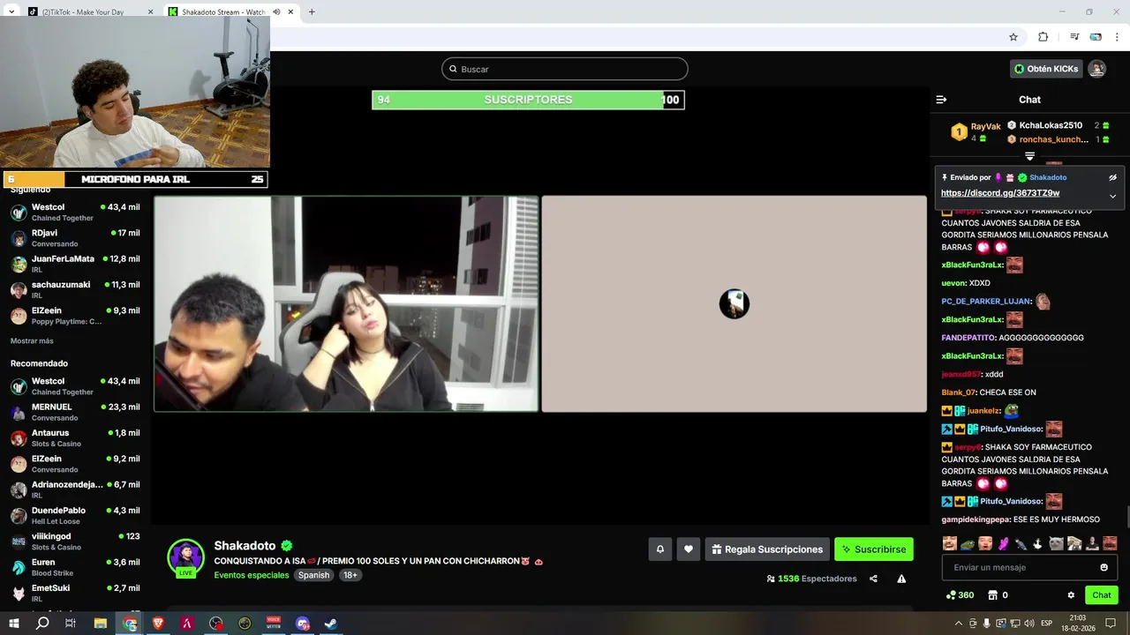Open Steam from the taskbar
Image resolution: width=1130 pixels, height=635 pixels.
click(330, 624)
